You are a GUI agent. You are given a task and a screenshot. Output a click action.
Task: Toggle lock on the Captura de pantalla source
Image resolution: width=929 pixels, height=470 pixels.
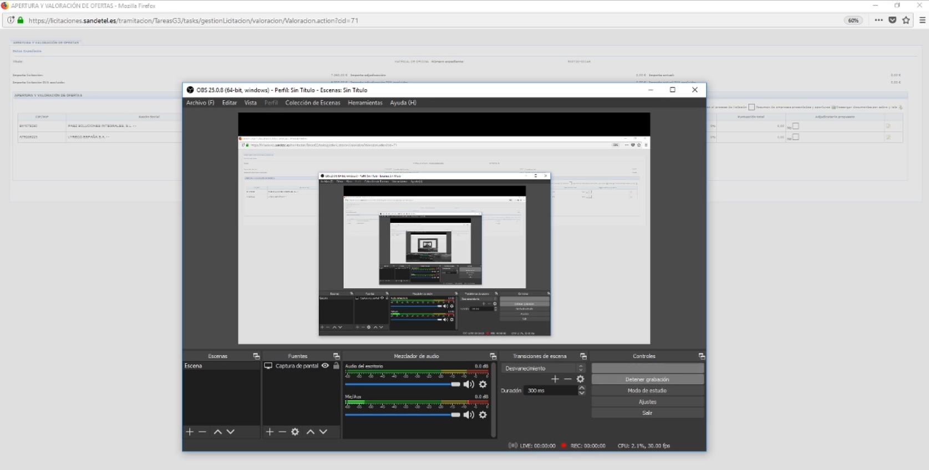[x=336, y=366]
